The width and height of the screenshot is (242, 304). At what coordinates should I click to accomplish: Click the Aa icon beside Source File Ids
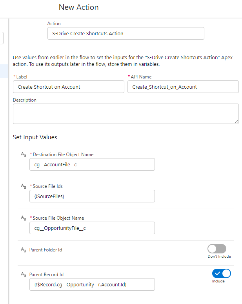tap(23, 186)
